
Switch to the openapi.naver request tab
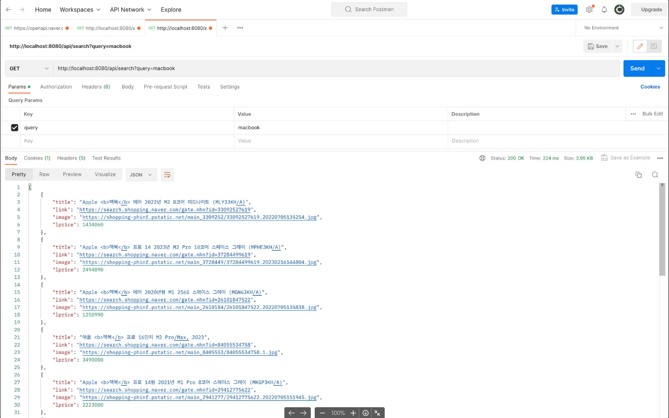pyautogui.click(x=37, y=28)
